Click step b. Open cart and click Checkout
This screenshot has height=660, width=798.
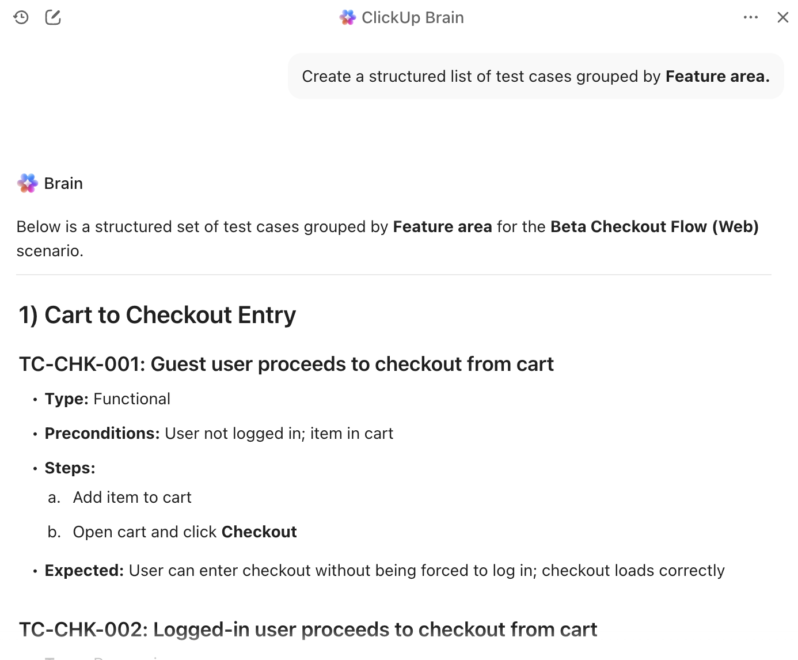(x=184, y=532)
